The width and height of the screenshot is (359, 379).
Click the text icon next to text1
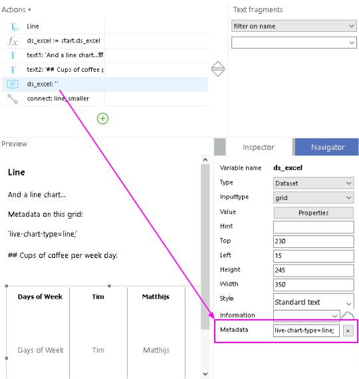point(13,55)
